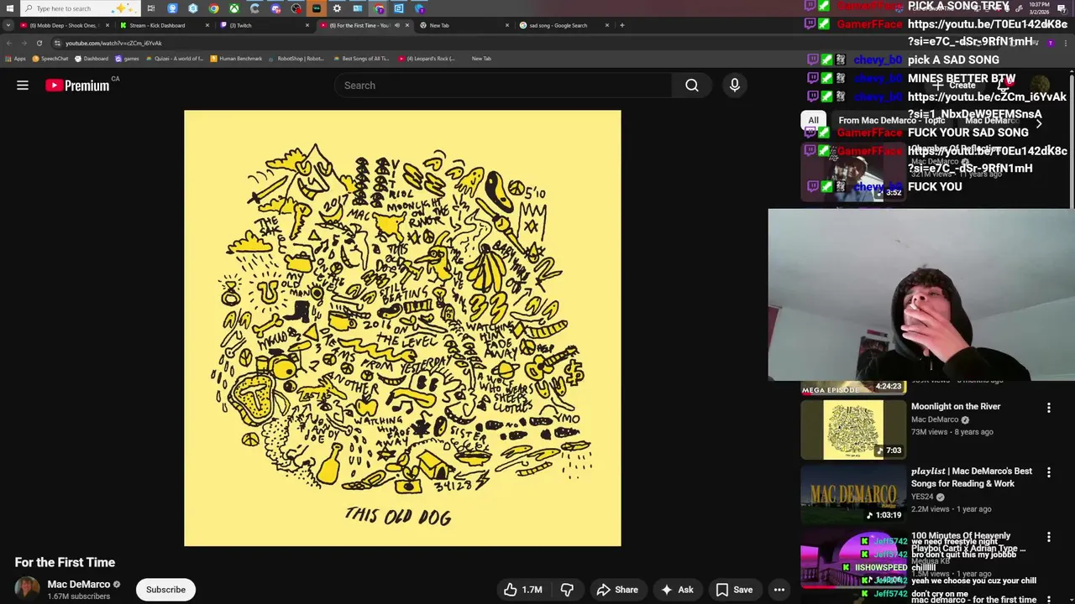Open the games bookmark
The height and width of the screenshot is (604, 1075).
[127, 59]
